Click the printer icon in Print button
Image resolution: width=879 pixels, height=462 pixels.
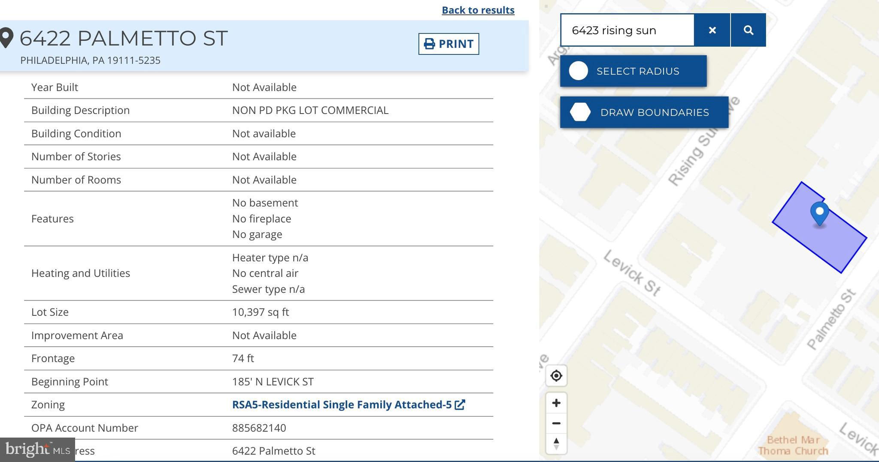coord(429,44)
